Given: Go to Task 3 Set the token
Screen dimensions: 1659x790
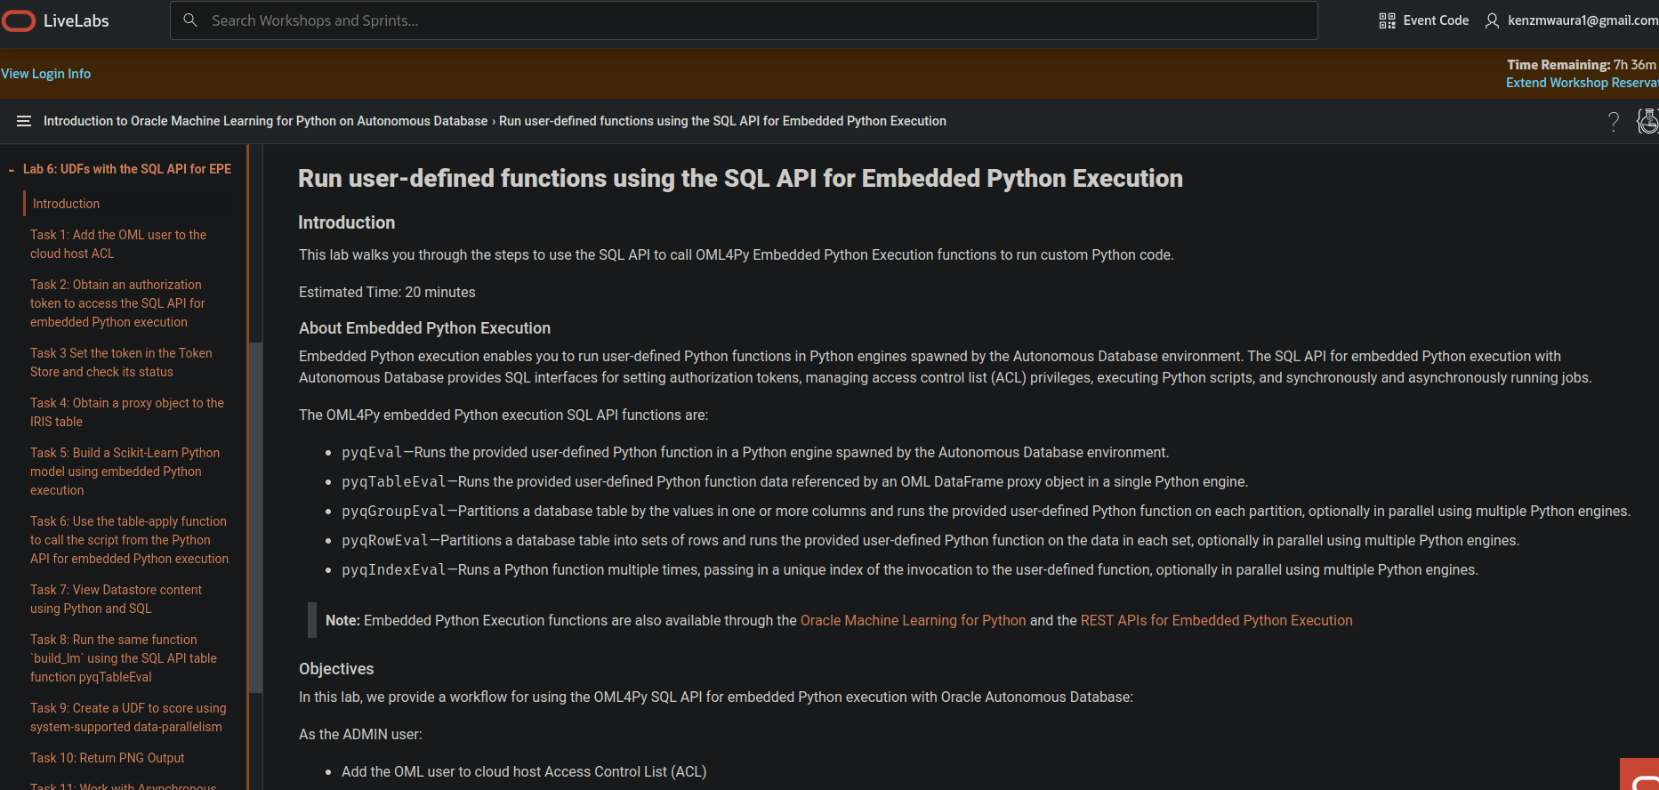Looking at the screenshot, I should click(121, 362).
